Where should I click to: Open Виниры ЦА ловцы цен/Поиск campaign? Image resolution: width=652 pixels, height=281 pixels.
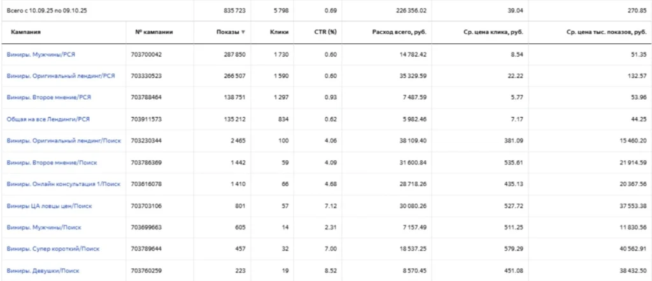tap(49, 206)
